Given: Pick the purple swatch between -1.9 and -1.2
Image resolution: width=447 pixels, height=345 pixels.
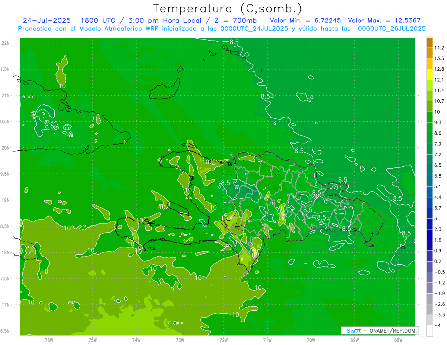Looking at the screenshot, I should coord(429,288).
